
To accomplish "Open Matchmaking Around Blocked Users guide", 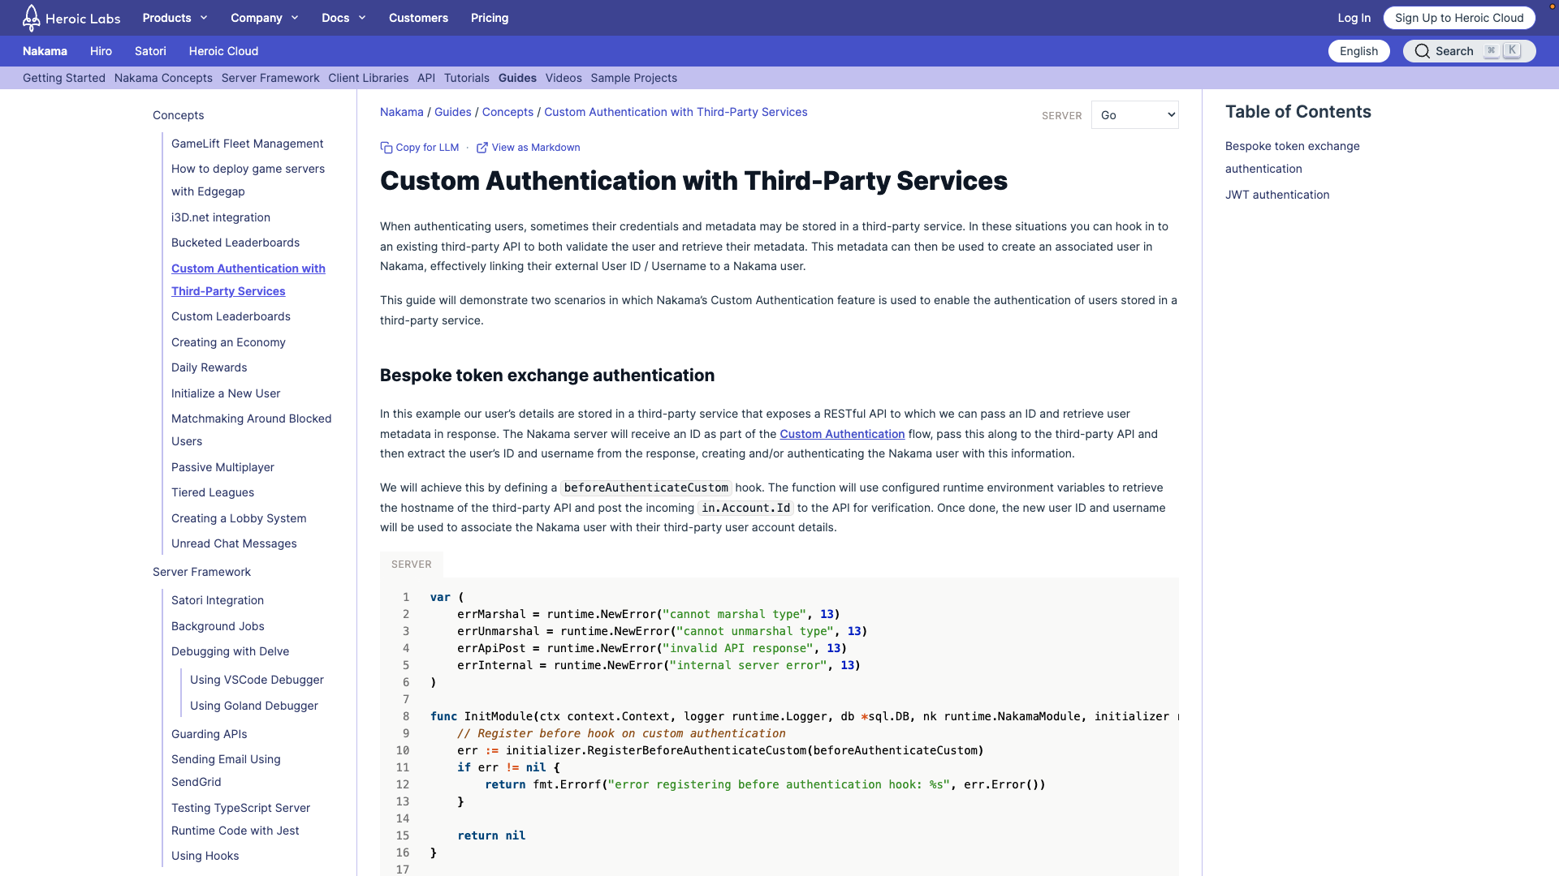I will click(251, 430).
